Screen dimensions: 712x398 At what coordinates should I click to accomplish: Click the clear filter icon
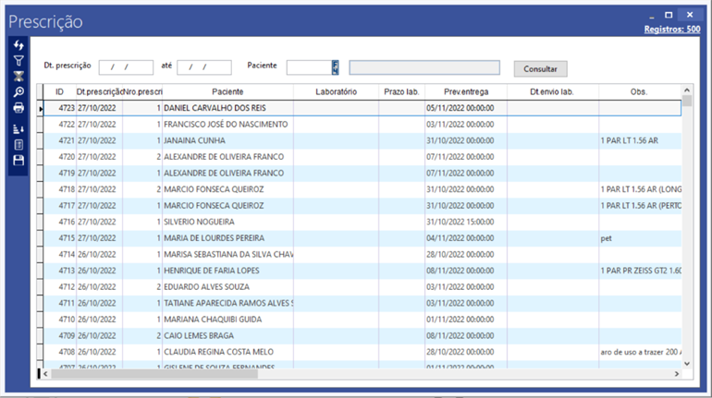18,77
